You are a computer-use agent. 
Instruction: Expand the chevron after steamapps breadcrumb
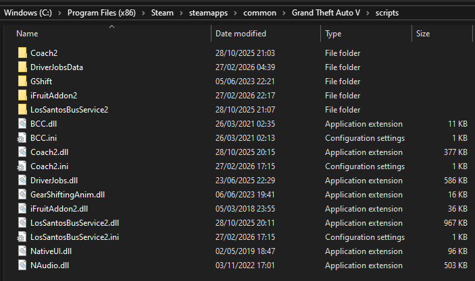(235, 13)
